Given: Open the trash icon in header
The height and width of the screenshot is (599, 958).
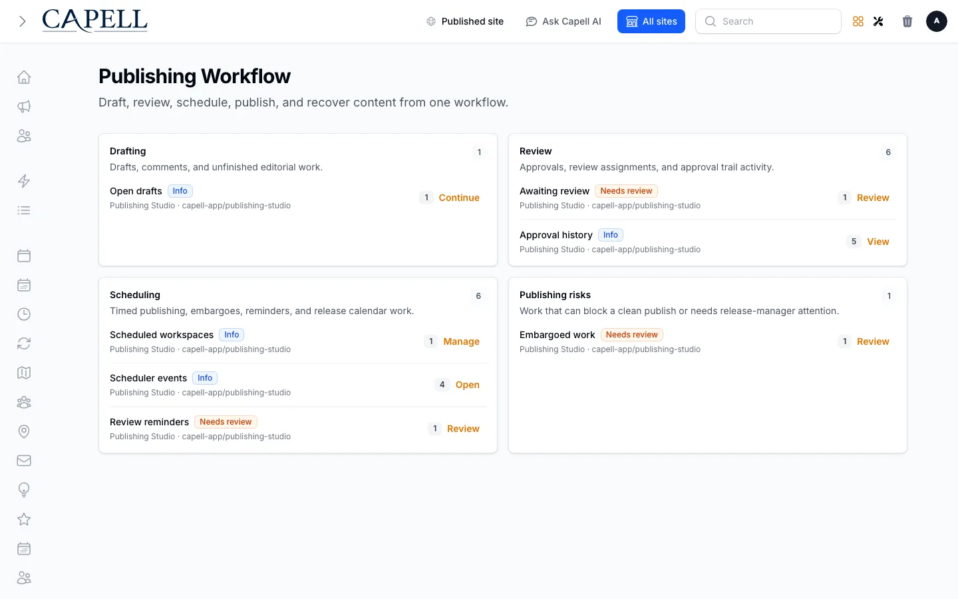Looking at the screenshot, I should click(907, 21).
